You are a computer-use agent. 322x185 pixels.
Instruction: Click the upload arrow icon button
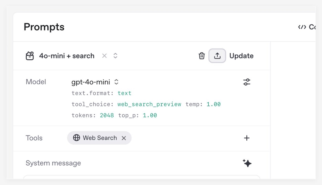(217, 56)
